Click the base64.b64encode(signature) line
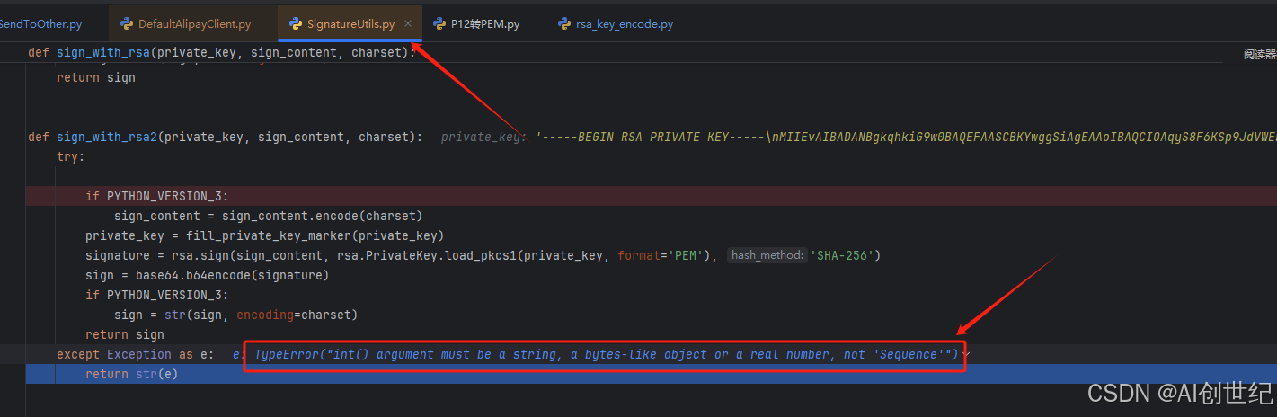This screenshot has width=1277, height=417. click(x=208, y=275)
